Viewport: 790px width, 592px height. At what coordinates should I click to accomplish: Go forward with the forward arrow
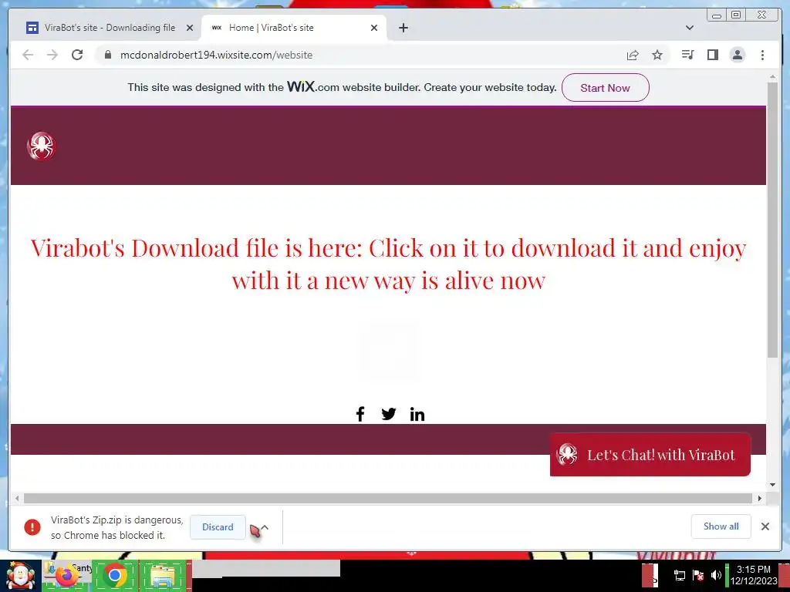(52, 55)
